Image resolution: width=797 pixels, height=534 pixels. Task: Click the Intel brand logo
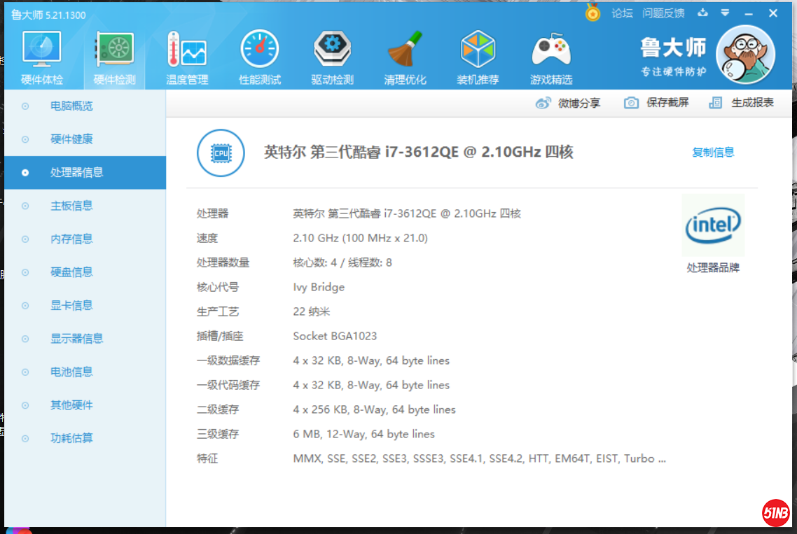713,225
